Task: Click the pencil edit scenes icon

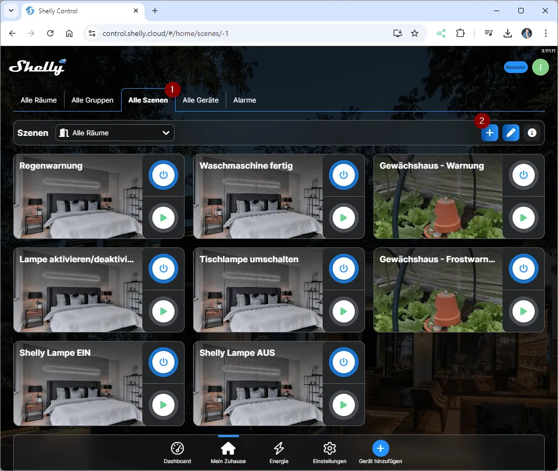Action: coord(510,133)
